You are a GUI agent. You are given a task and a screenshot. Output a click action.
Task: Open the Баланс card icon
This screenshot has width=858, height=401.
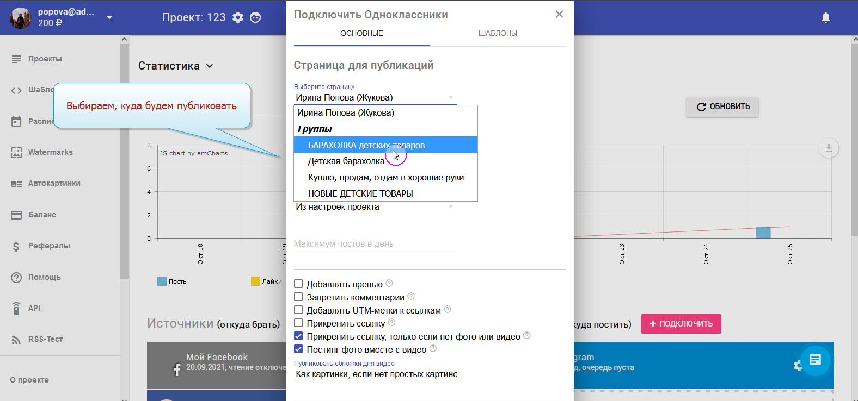point(16,215)
